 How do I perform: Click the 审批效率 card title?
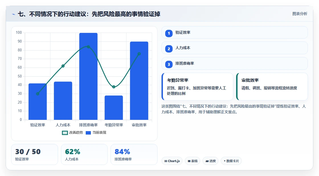(250, 80)
